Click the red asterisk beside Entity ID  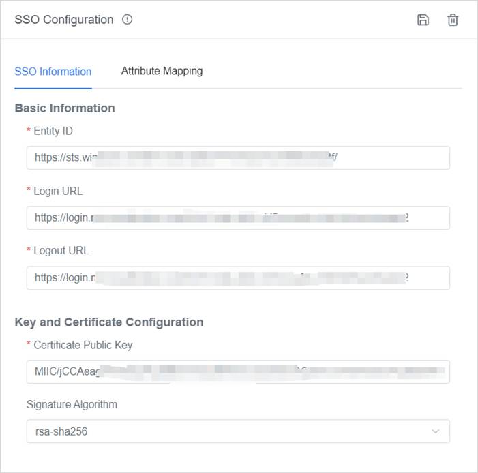coord(29,131)
